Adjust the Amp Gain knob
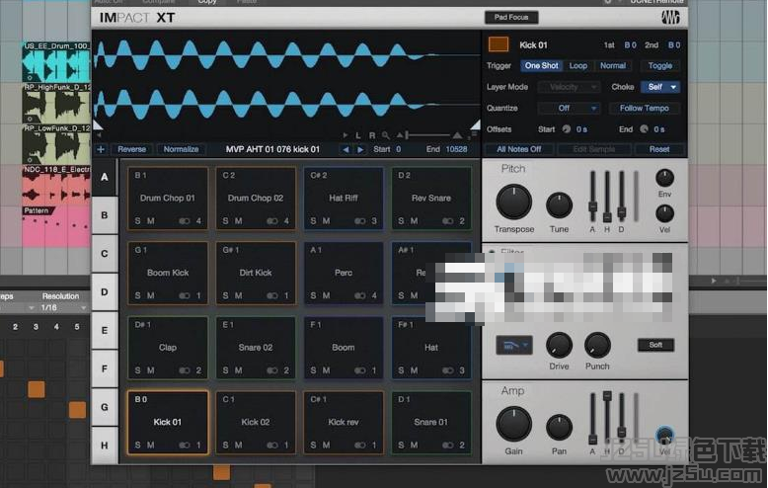 pos(513,425)
